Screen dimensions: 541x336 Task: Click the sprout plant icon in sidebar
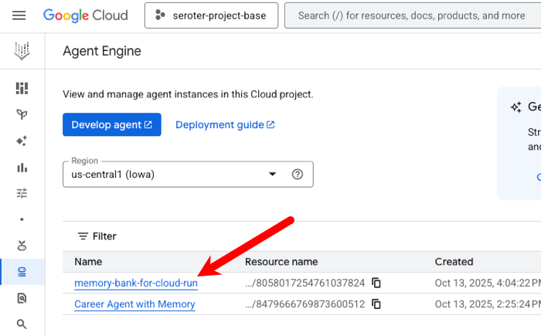[22, 114]
